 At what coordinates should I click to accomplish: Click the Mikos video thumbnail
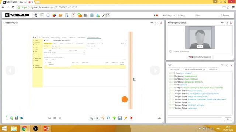[x=200, y=37]
